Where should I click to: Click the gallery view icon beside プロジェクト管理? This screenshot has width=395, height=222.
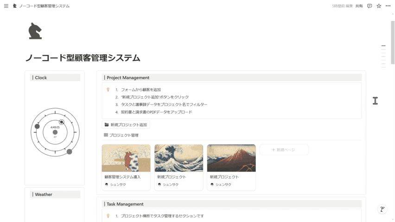coord(106,135)
